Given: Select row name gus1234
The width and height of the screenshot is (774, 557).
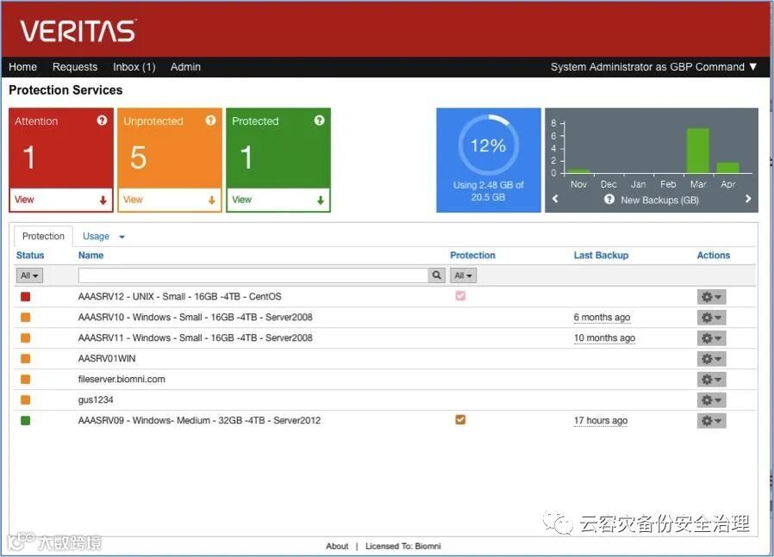Looking at the screenshot, I should [96, 399].
